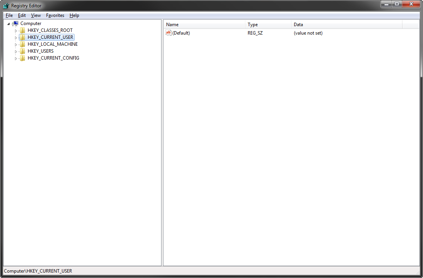Open the Help menu
Viewport: 423px width, 278px height.
74,15
